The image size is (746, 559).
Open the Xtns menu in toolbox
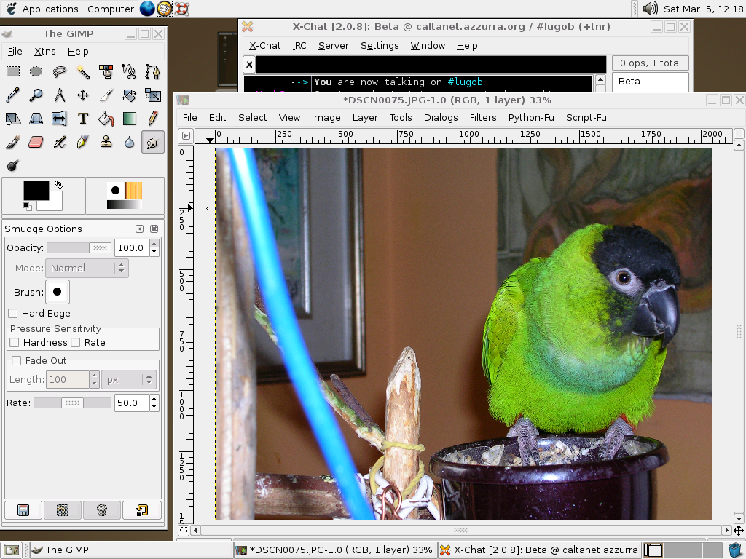(x=44, y=52)
